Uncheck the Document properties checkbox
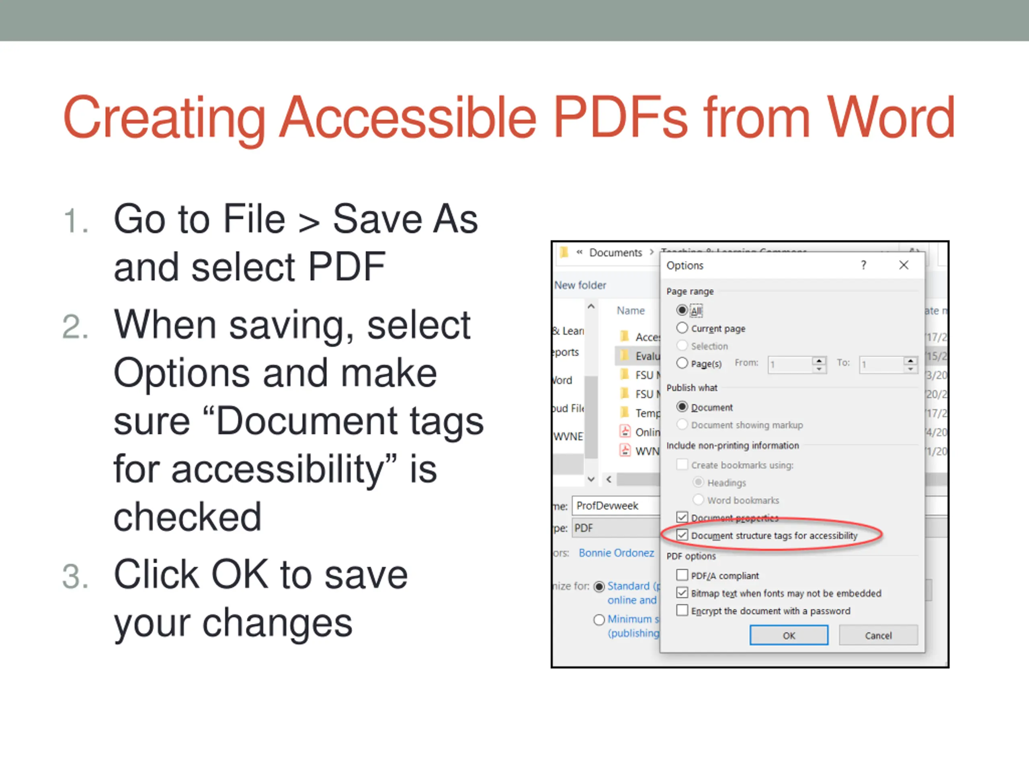 682,517
